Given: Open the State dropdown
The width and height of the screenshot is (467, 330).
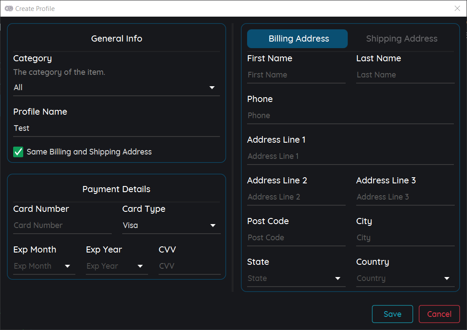Looking at the screenshot, I should [296, 278].
